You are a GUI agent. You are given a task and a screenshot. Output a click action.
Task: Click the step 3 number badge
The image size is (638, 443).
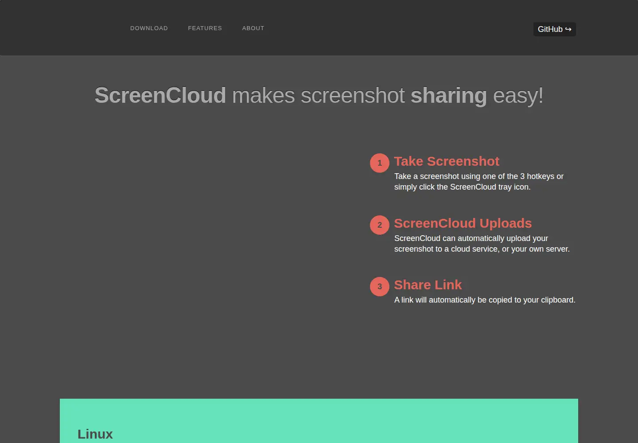[380, 287]
